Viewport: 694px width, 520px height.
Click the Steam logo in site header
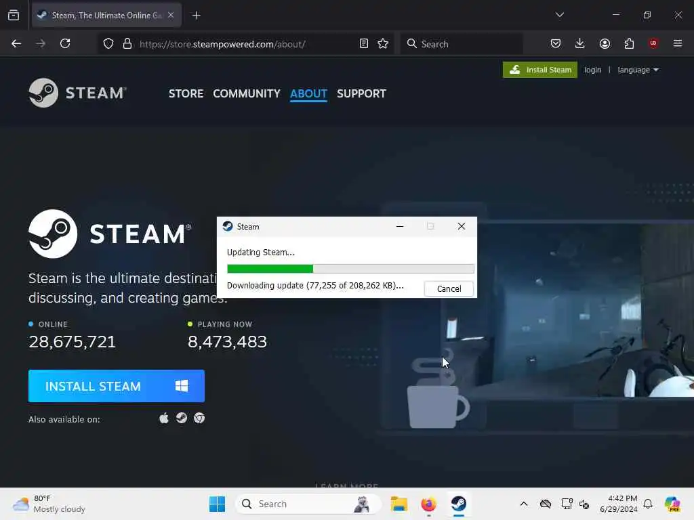(x=77, y=93)
